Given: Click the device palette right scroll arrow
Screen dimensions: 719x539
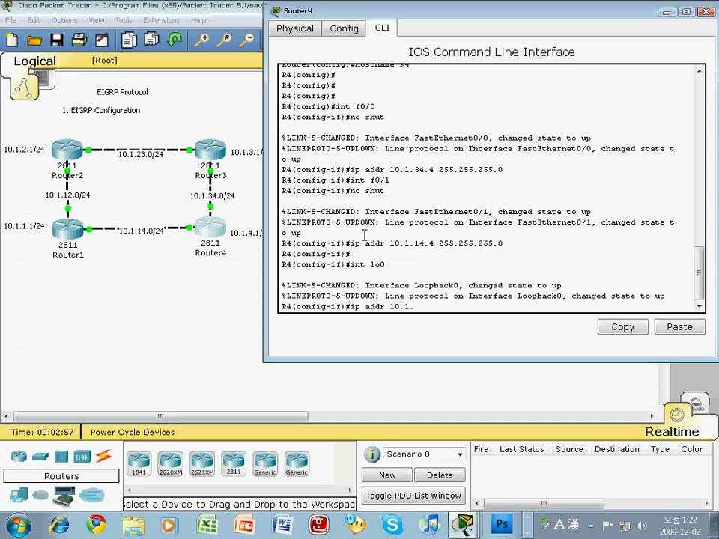Looking at the screenshot, I should coord(350,490).
